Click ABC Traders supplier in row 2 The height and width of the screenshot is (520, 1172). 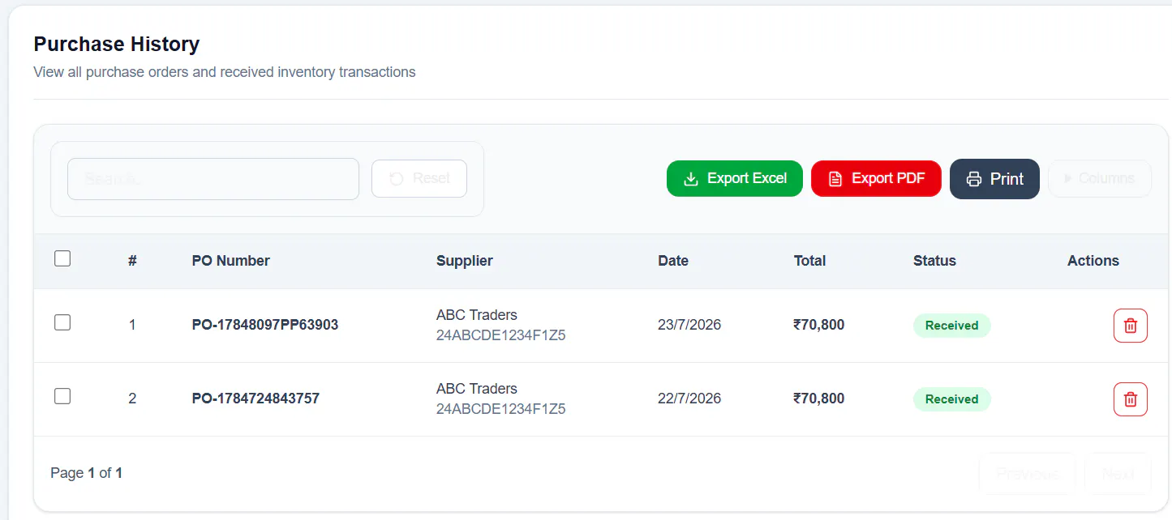[477, 389]
